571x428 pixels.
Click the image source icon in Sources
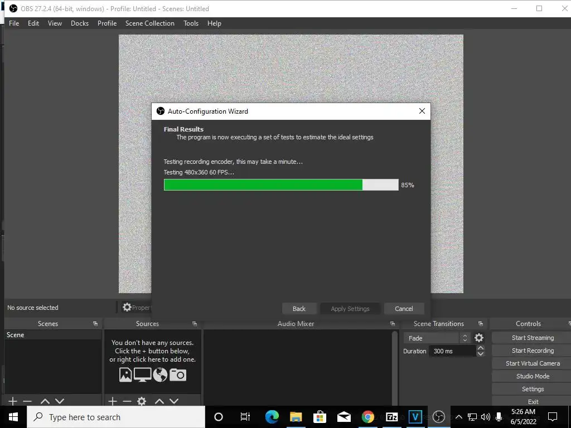(x=125, y=374)
